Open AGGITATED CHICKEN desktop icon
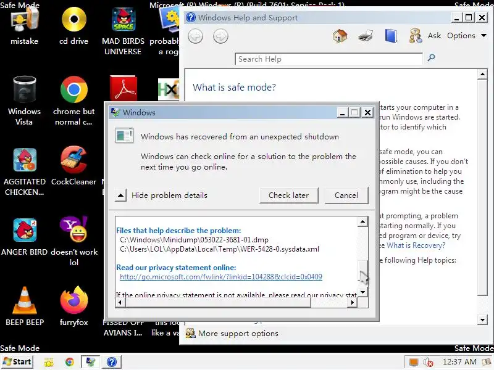 tap(24, 171)
